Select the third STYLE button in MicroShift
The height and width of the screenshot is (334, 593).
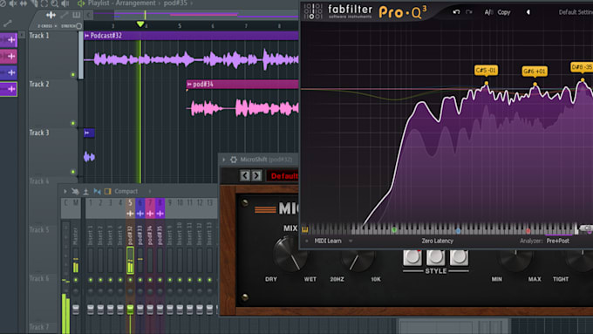point(459,257)
